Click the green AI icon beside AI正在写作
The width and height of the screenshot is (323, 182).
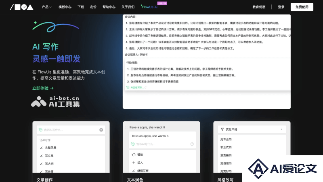coord(128,87)
